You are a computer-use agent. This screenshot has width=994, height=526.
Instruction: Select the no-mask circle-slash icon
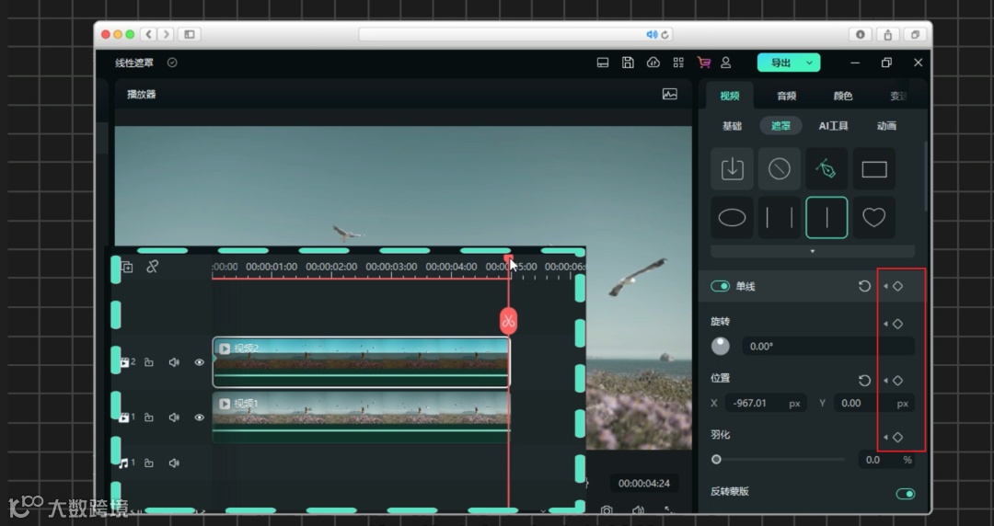[x=780, y=169]
